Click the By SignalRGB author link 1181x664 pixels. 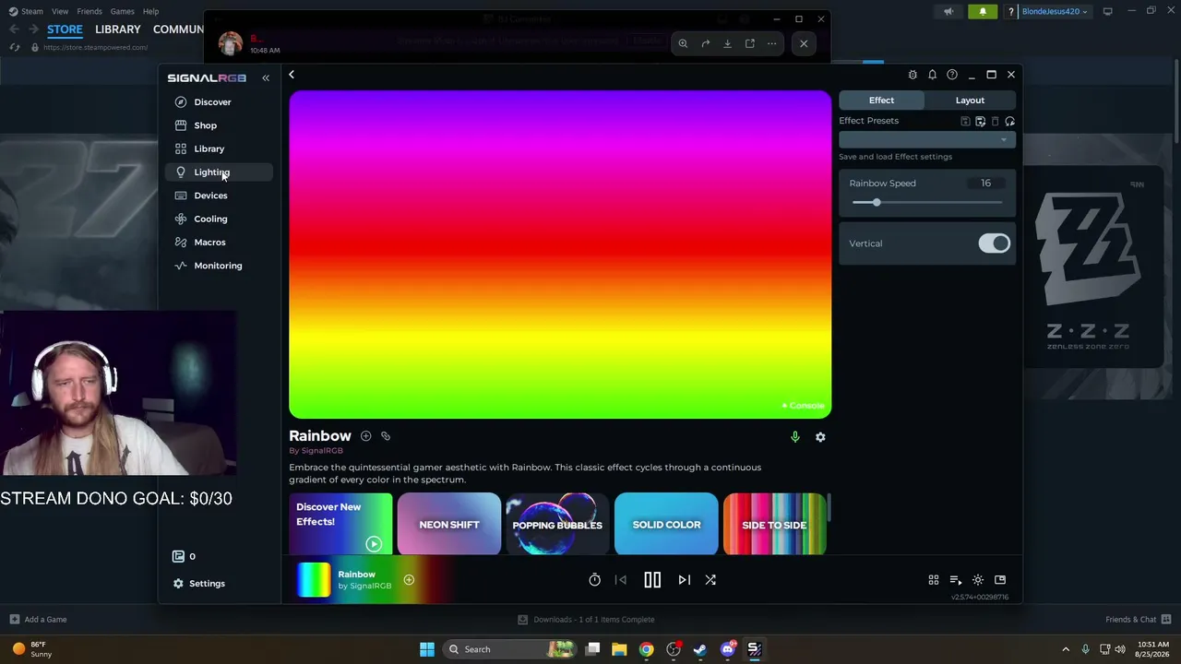point(316,451)
